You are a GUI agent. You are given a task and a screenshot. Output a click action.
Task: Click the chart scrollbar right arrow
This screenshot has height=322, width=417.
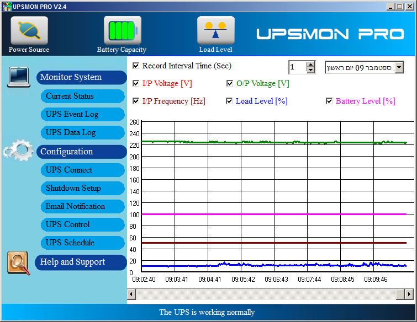tap(409, 294)
